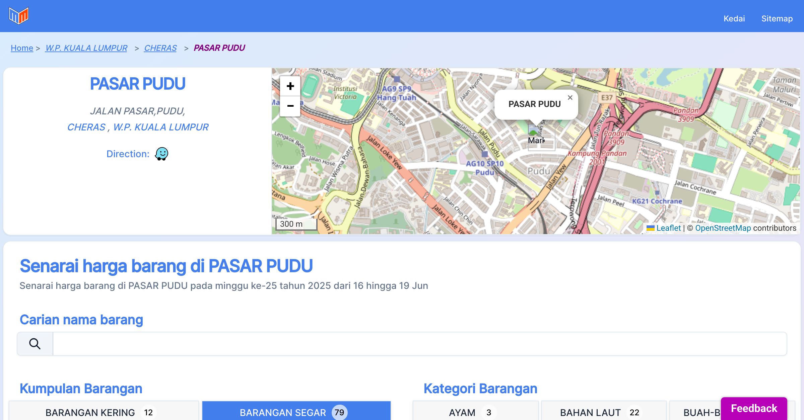Open OpenStreetMap attribution link
Viewport: 804px width, 420px height.
pyautogui.click(x=723, y=228)
